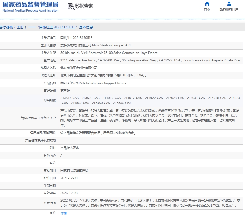Click the 首页 text label
Screen dimensions: 245x219
pos(207,10)
